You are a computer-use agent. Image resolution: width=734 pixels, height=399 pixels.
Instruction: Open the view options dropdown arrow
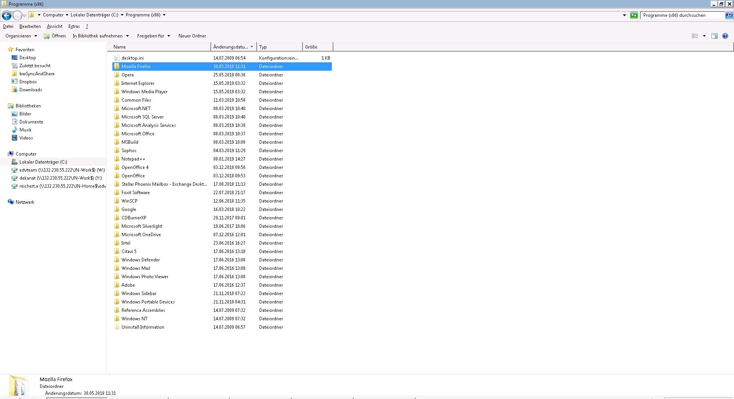coord(704,36)
